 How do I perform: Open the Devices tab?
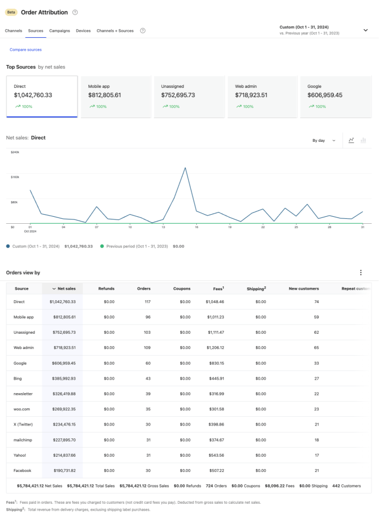click(83, 31)
